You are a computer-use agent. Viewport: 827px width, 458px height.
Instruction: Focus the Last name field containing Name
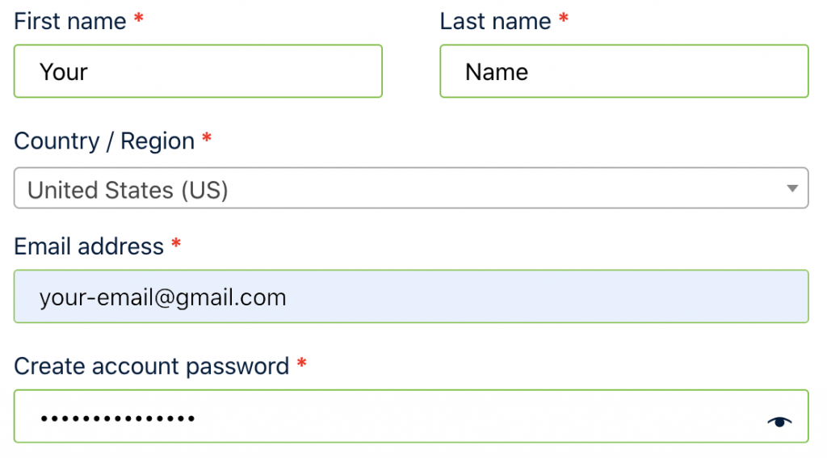coord(624,71)
